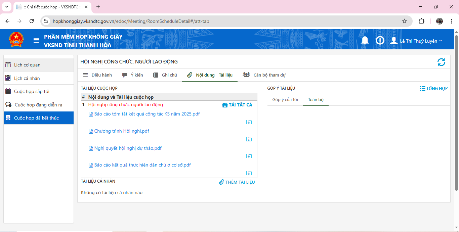
Task: Open the Ý kiến tab
Action: coord(133,75)
